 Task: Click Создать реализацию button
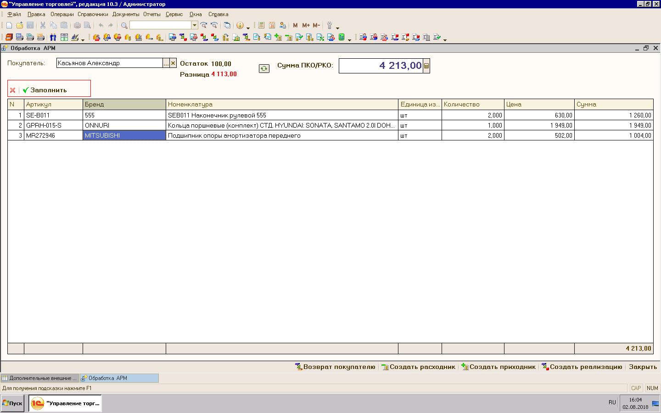tap(582, 367)
